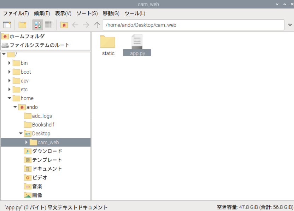Open the 表示(V) menu
Viewport: 294px width, 211px height.
point(63,13)
